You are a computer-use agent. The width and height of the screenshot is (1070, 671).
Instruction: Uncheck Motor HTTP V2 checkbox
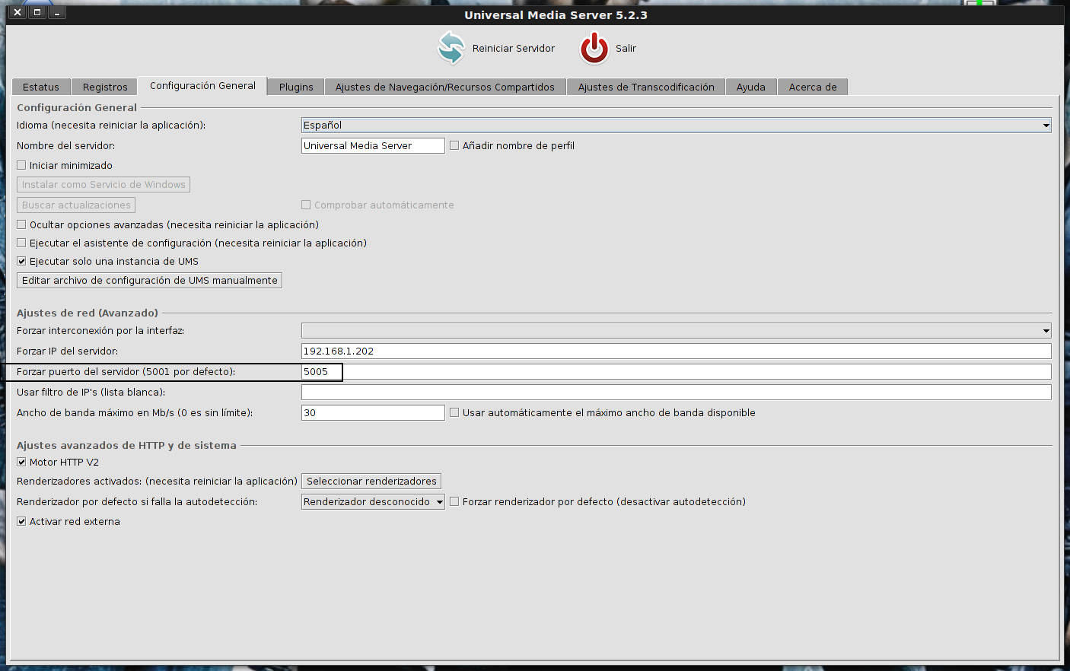[x=21, y=462]
